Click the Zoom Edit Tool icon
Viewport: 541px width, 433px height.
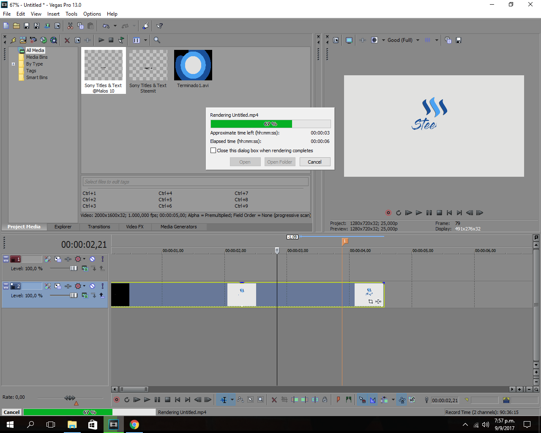point(261,400)
